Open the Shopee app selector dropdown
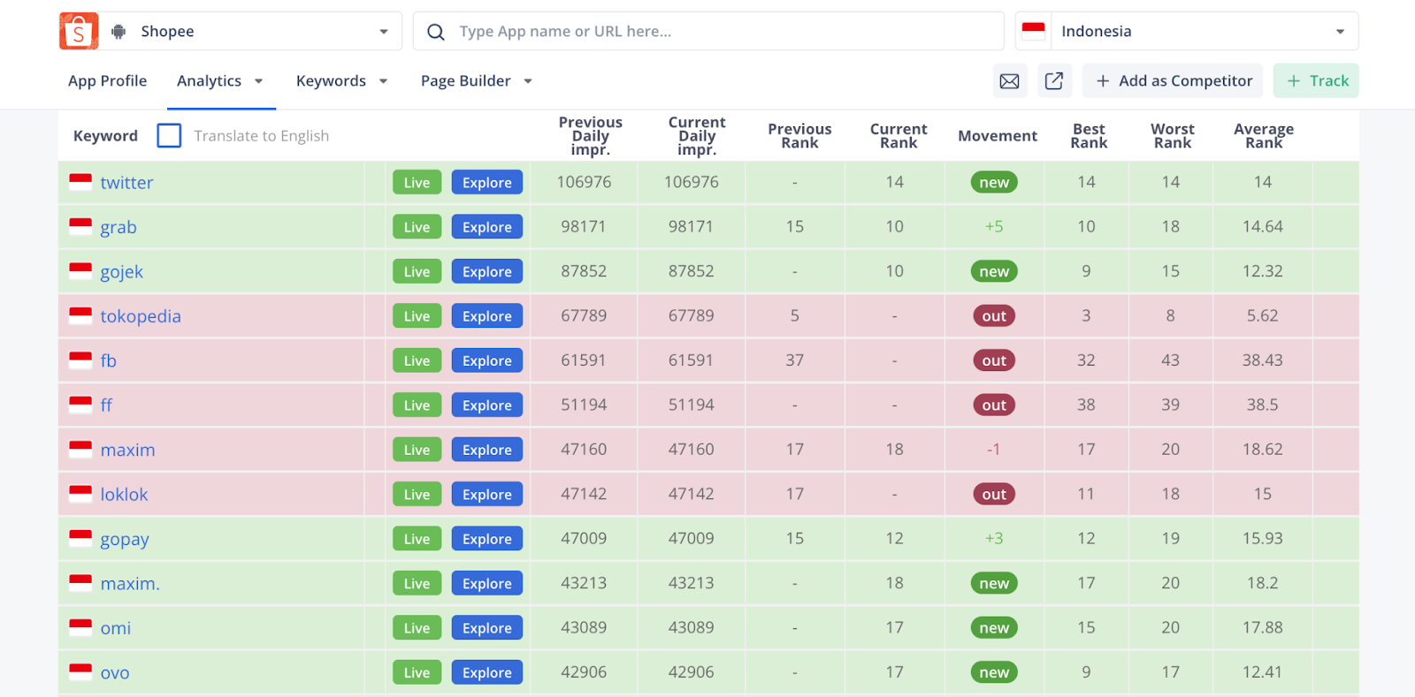1415x697 pixels. click(231, 32)
